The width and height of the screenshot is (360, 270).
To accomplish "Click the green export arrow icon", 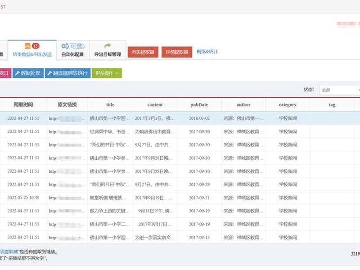I will click(x=108, y=46).
